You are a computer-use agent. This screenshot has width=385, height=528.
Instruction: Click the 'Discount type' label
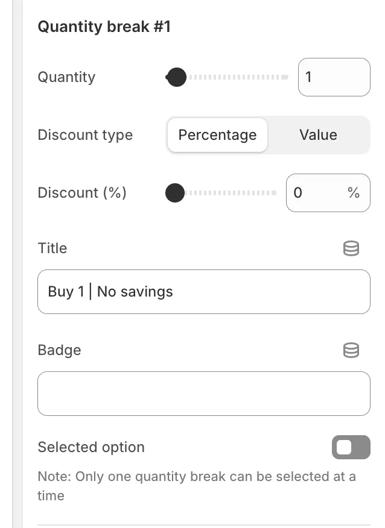click(x=85, y=135)
